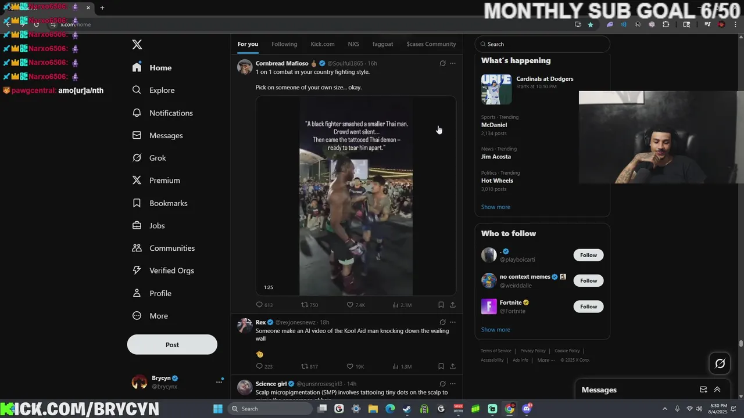Open Bookmarks from the sidebar
Viewport: 744px width, 418px height.
pos(160,203)
